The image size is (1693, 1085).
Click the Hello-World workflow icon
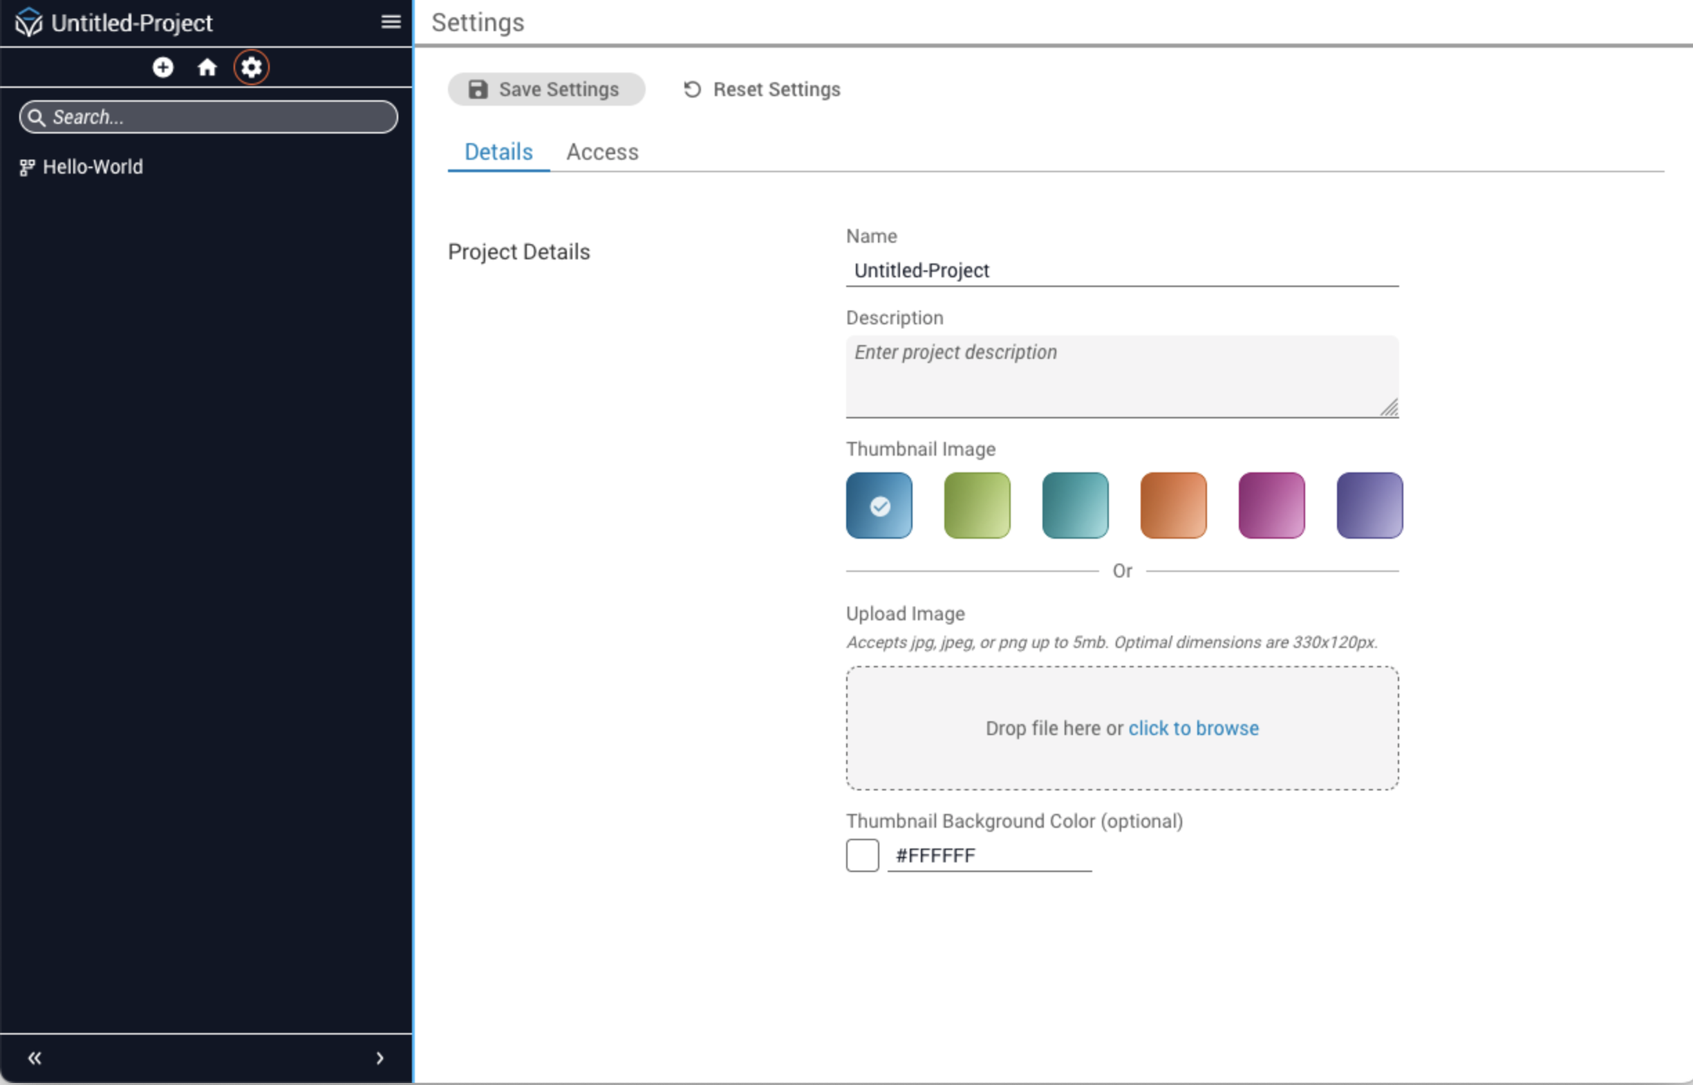(x=27, y=167)
